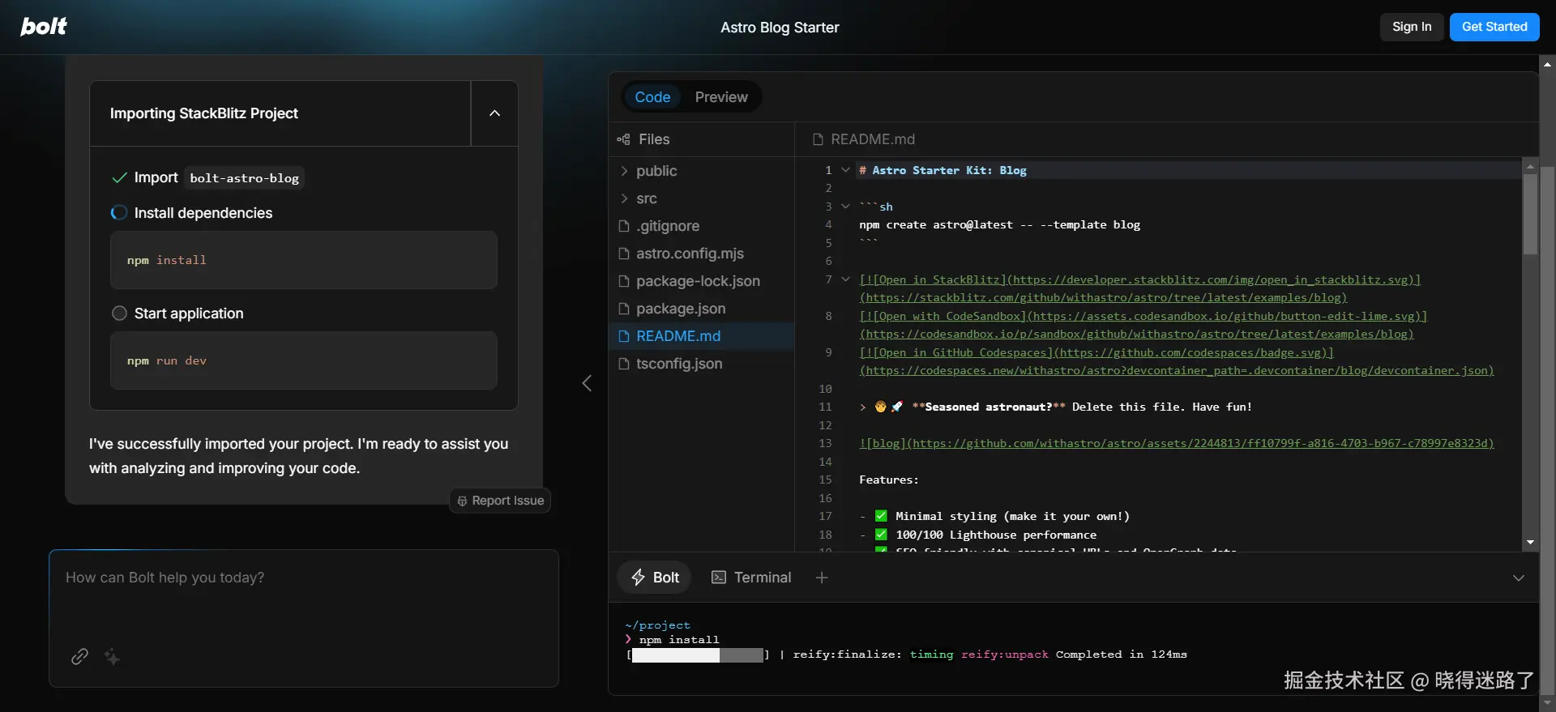The width and height of the screenshot is (1556, 712).
Task: Collapse the Importing StackBlitz Project card
Action: click(494, 113)
